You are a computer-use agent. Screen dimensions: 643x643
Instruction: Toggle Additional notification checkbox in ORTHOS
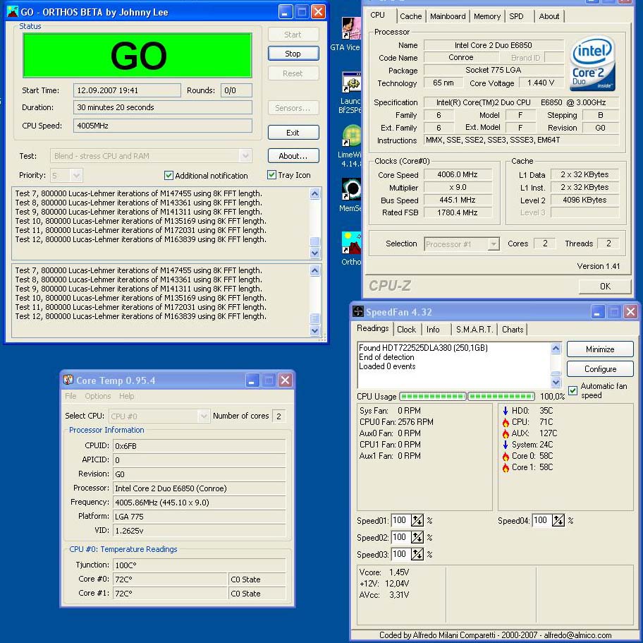169,175
